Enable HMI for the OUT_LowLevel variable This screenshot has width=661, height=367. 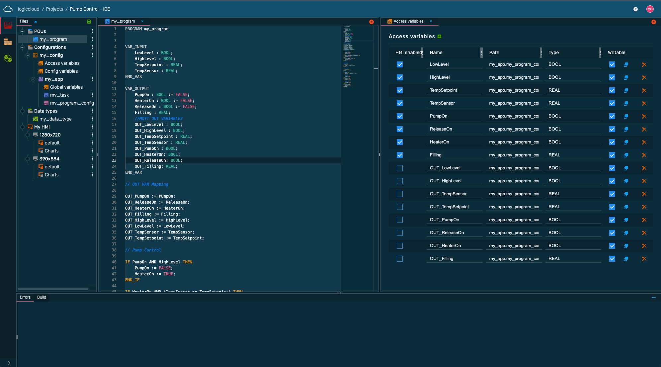(399, 168)
